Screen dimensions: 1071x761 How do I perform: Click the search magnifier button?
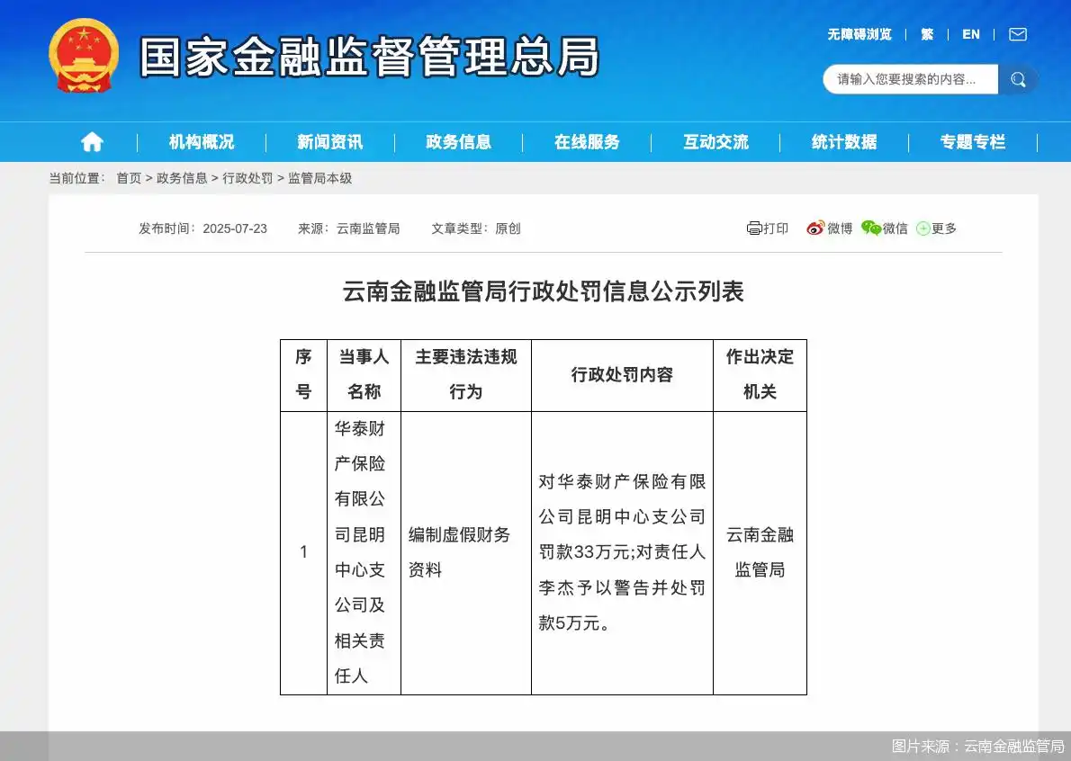pyautogui.click(x=1018, y=79)
